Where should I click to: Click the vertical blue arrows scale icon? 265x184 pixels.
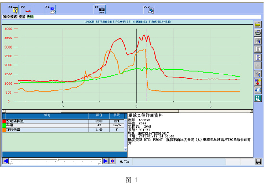pos(258,57)
